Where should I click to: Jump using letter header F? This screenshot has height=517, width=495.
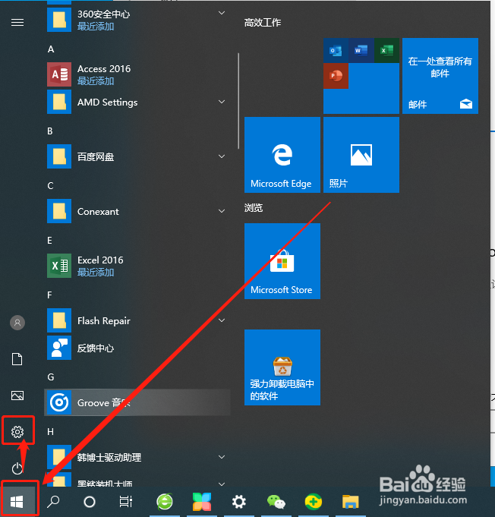pos(50,295)
